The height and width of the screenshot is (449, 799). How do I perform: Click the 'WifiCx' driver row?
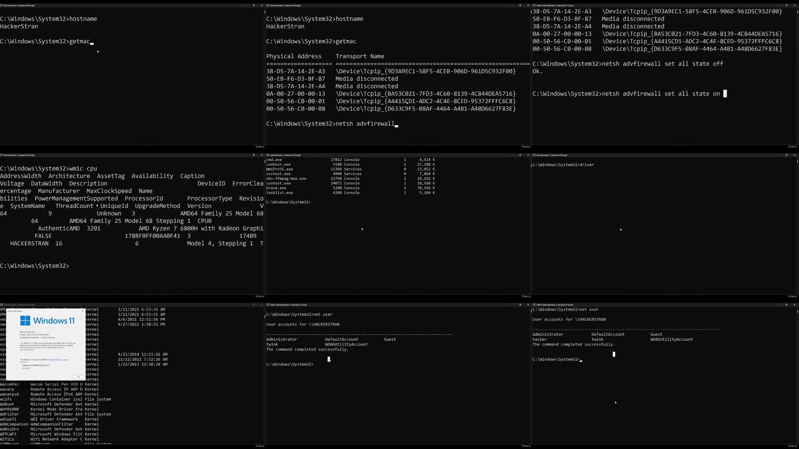coord(49,439)
